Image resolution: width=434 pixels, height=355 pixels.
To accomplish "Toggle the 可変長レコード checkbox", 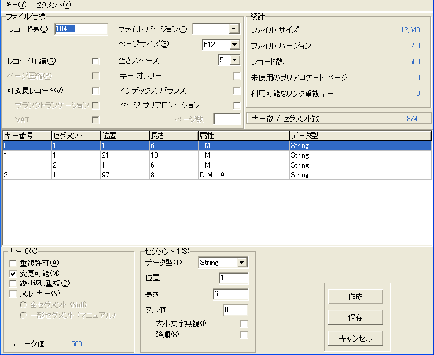I will pos(95,91).
